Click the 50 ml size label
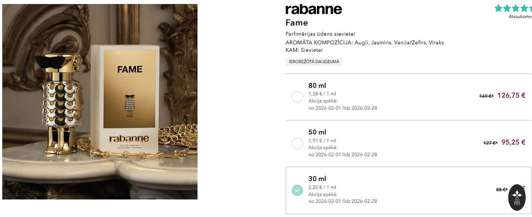The height and width of the screenshot is (217, 532). 317,132
